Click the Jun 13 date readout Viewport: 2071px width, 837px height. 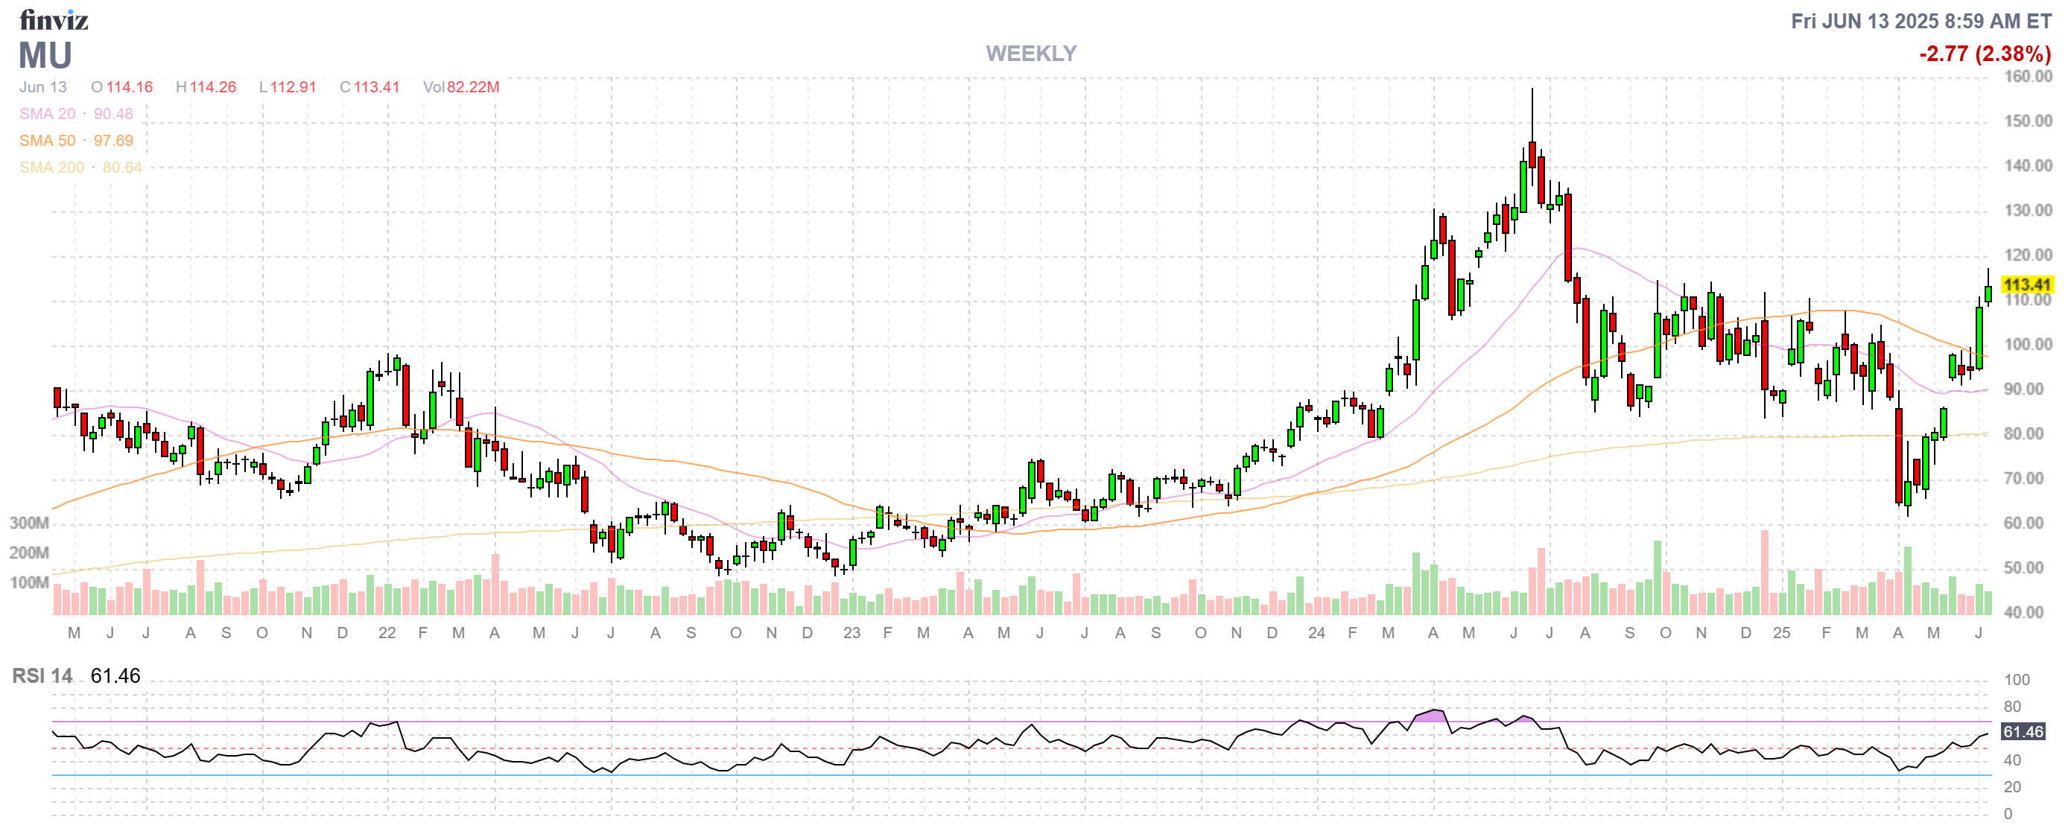click(43, 86)
